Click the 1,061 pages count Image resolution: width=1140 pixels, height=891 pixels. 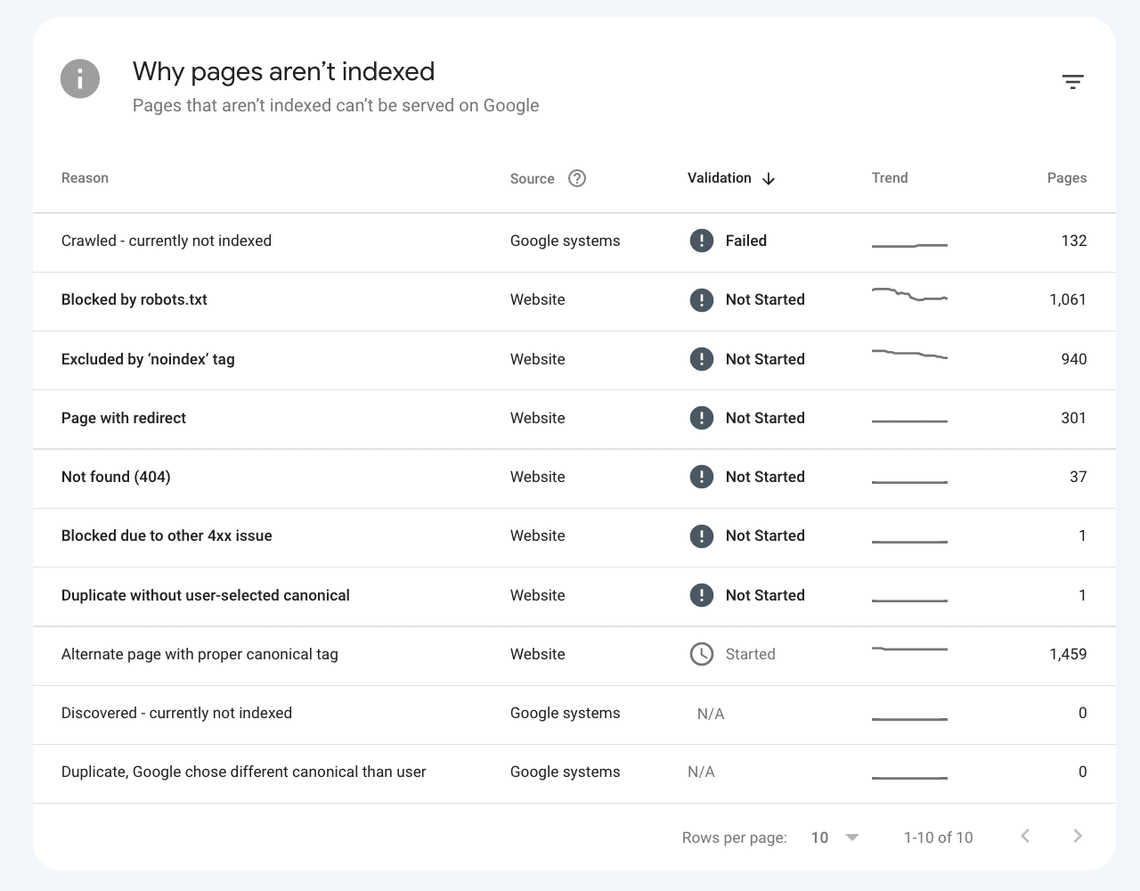pyautogui.click(x=1068, y=299)
